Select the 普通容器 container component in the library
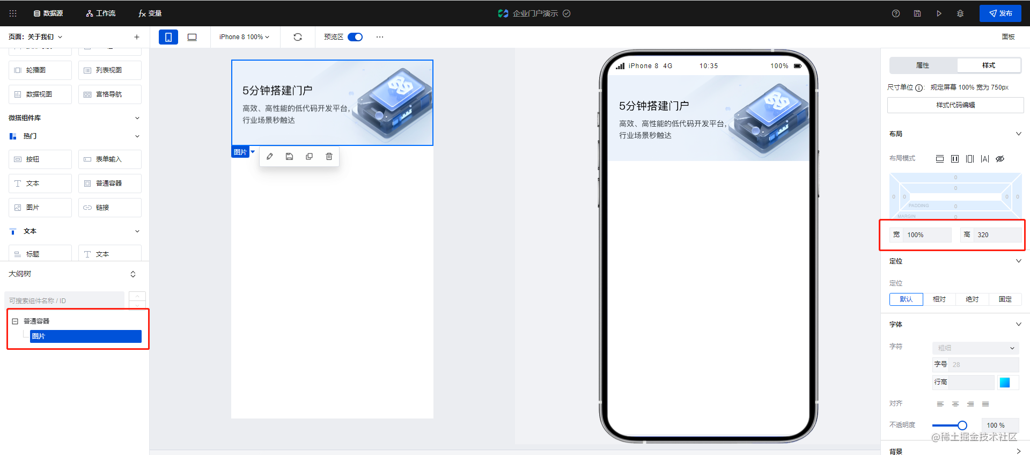This screenshot has height=455, width=1030. [x=110, y=184]
